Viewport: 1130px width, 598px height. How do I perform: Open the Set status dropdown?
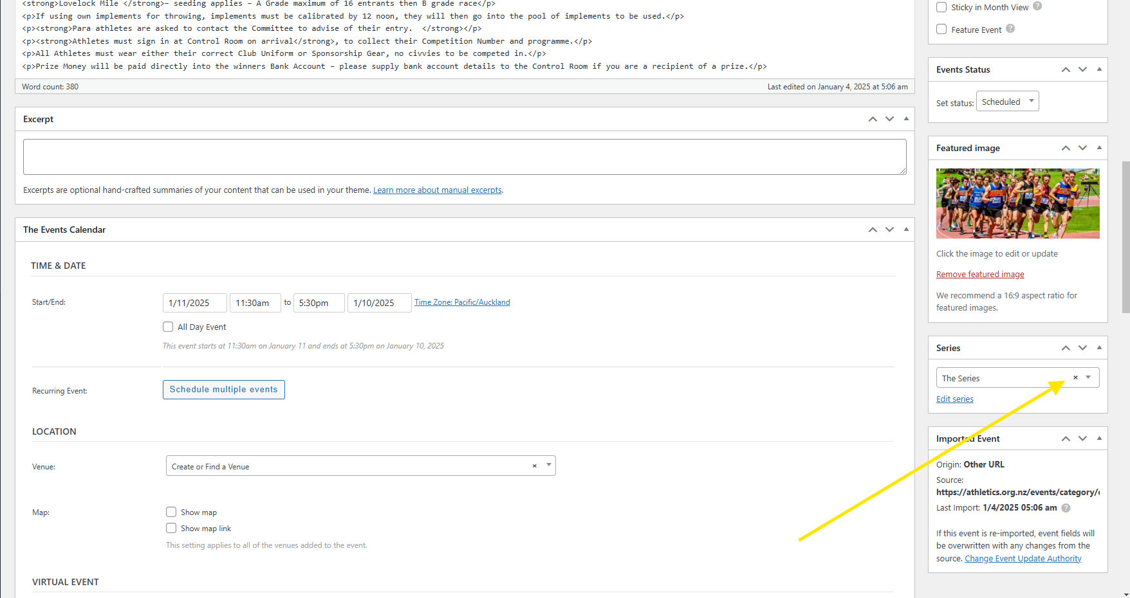pos(1007,102)
